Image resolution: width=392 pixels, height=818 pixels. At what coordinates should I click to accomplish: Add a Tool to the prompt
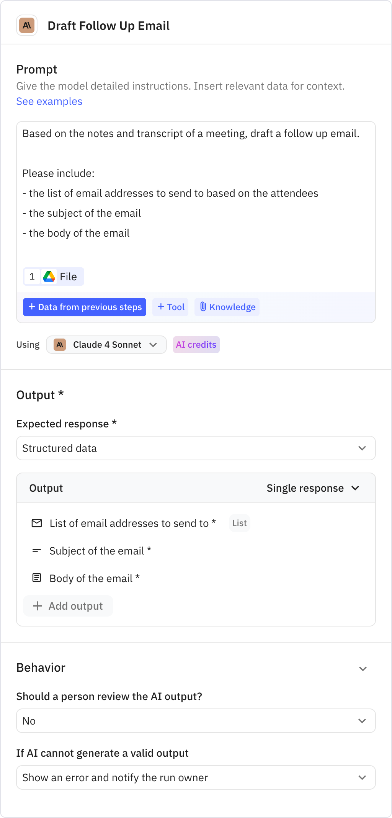pos(170,307)
